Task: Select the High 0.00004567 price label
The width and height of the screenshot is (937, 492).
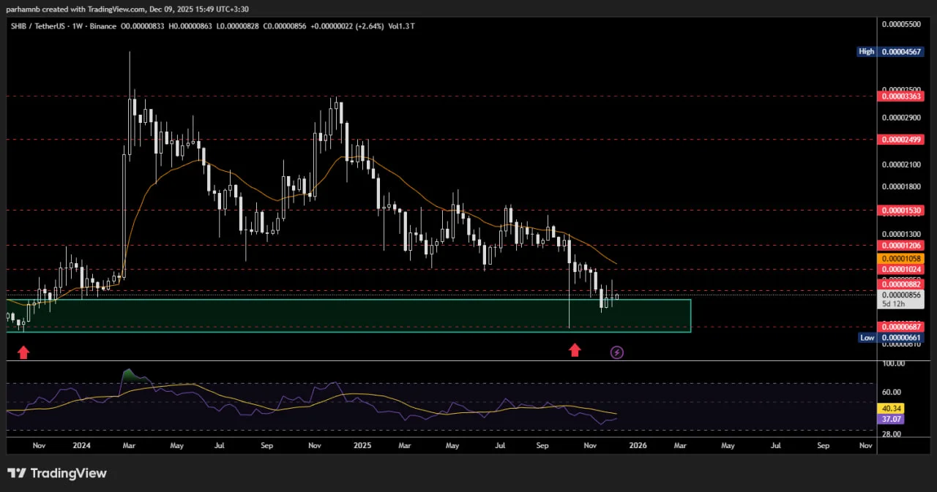Action: click(901, 52)
